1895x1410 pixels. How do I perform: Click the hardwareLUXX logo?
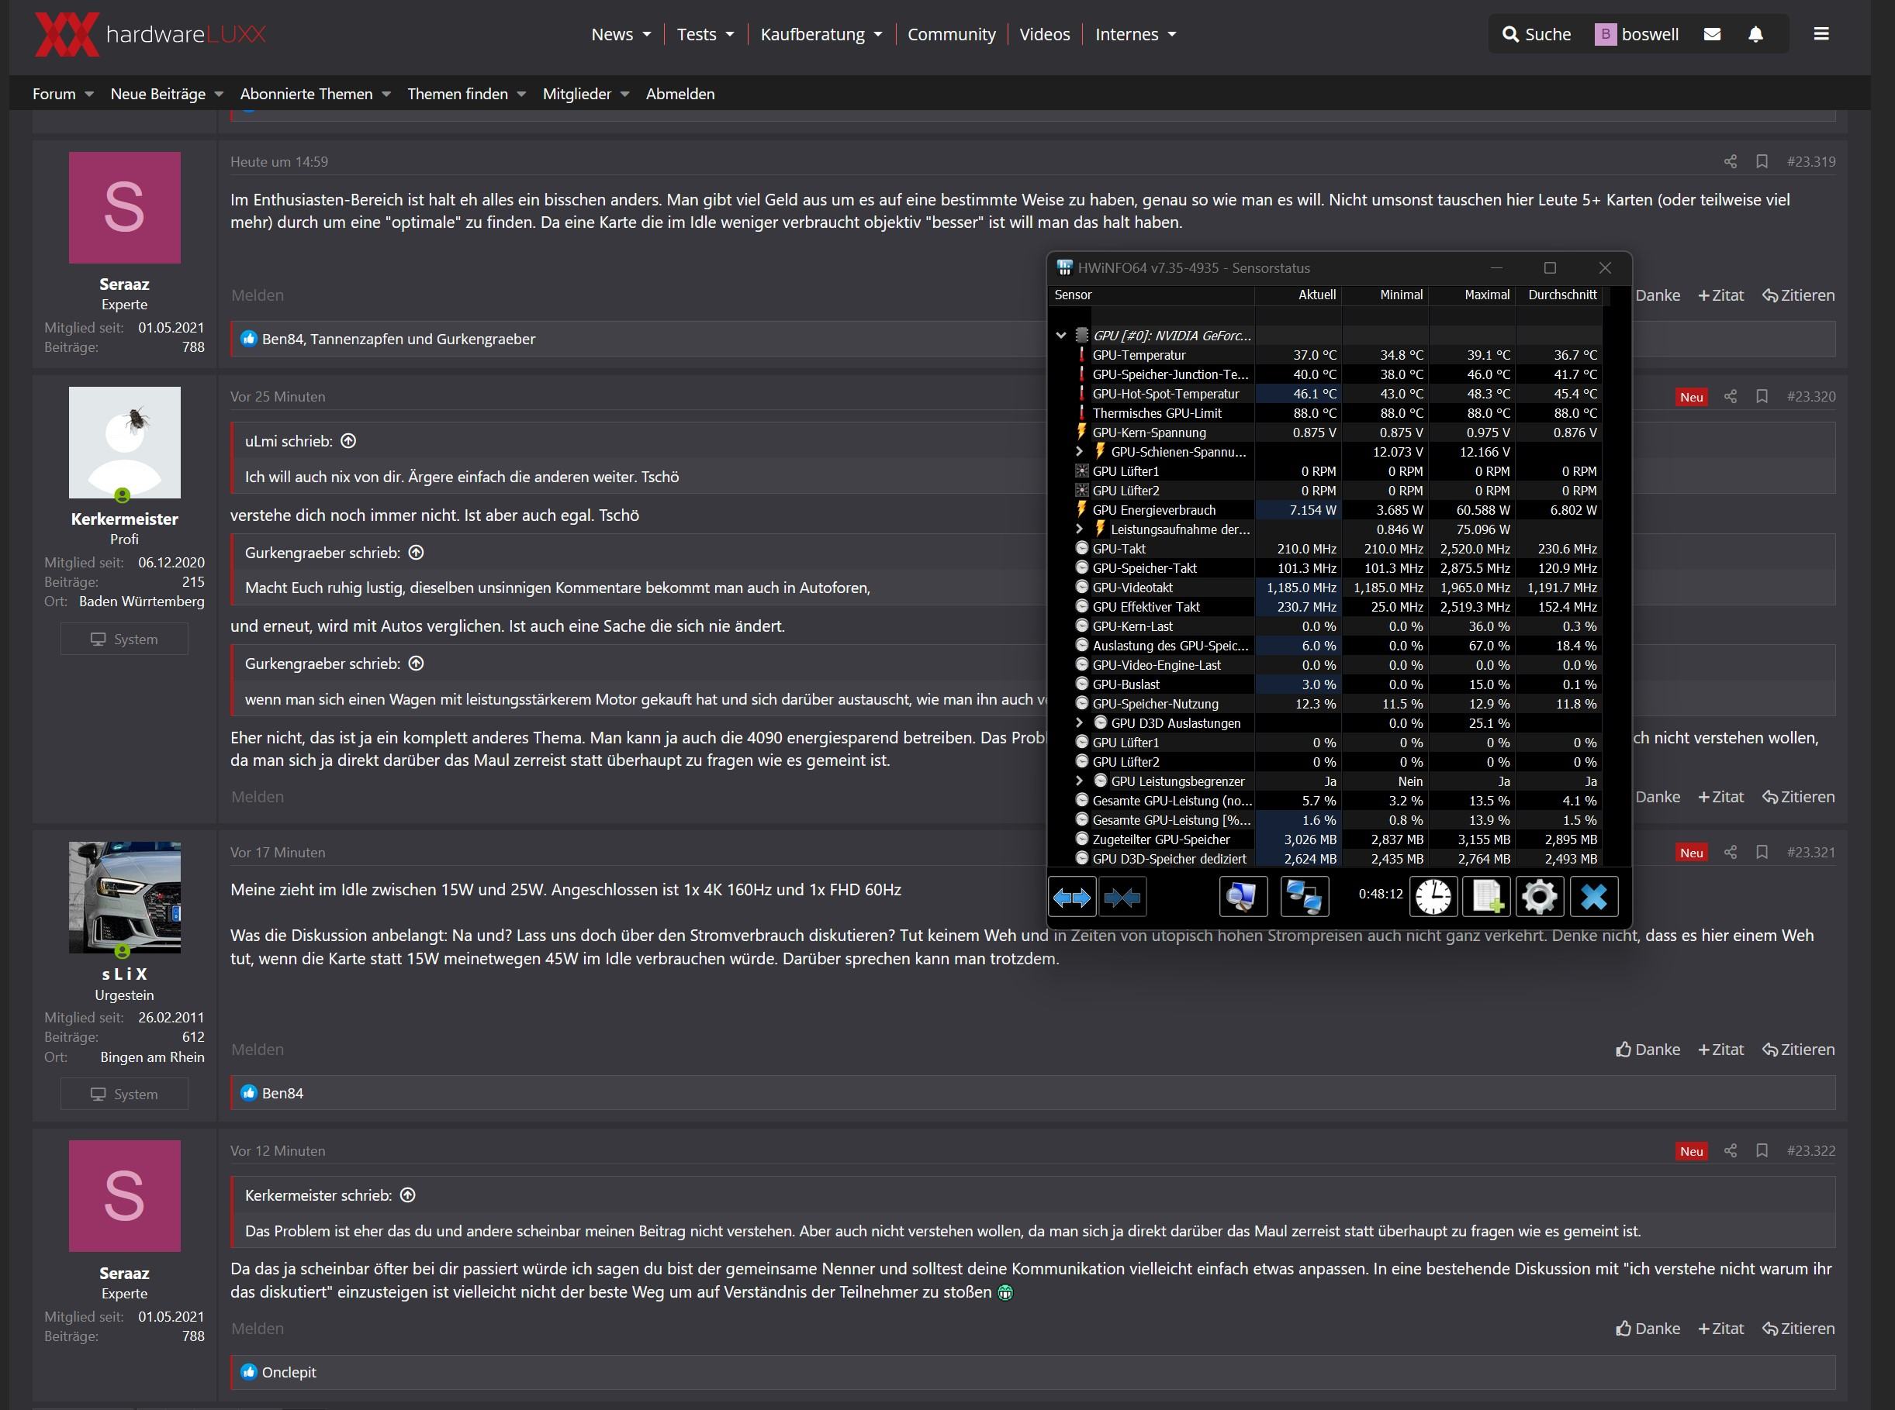[150, 34]
